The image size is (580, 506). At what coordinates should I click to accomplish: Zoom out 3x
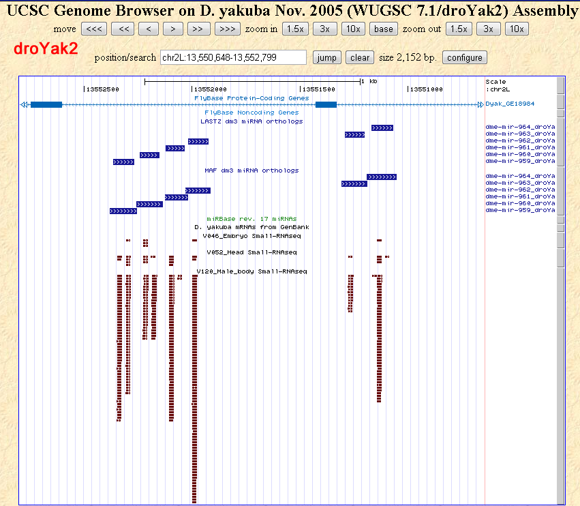tap(488, 29)
